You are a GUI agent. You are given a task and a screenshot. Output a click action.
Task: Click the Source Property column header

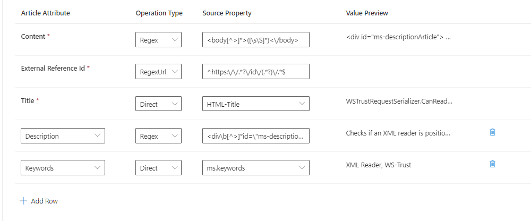227,13
